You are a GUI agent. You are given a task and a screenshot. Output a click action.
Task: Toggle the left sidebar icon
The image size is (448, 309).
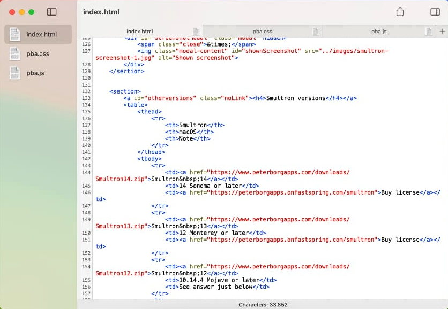51,12
